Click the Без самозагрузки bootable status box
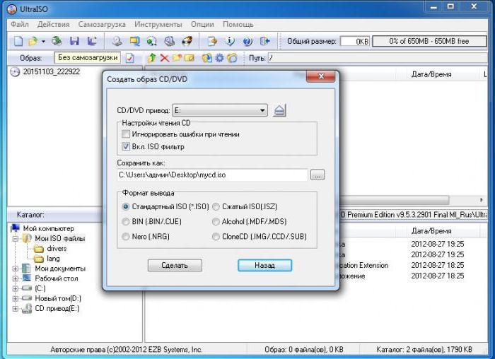This screenshot has height=359, width=495. click(x=88, y=58)
